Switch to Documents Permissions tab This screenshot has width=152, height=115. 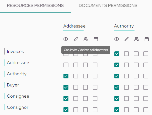tap(108, 6)
